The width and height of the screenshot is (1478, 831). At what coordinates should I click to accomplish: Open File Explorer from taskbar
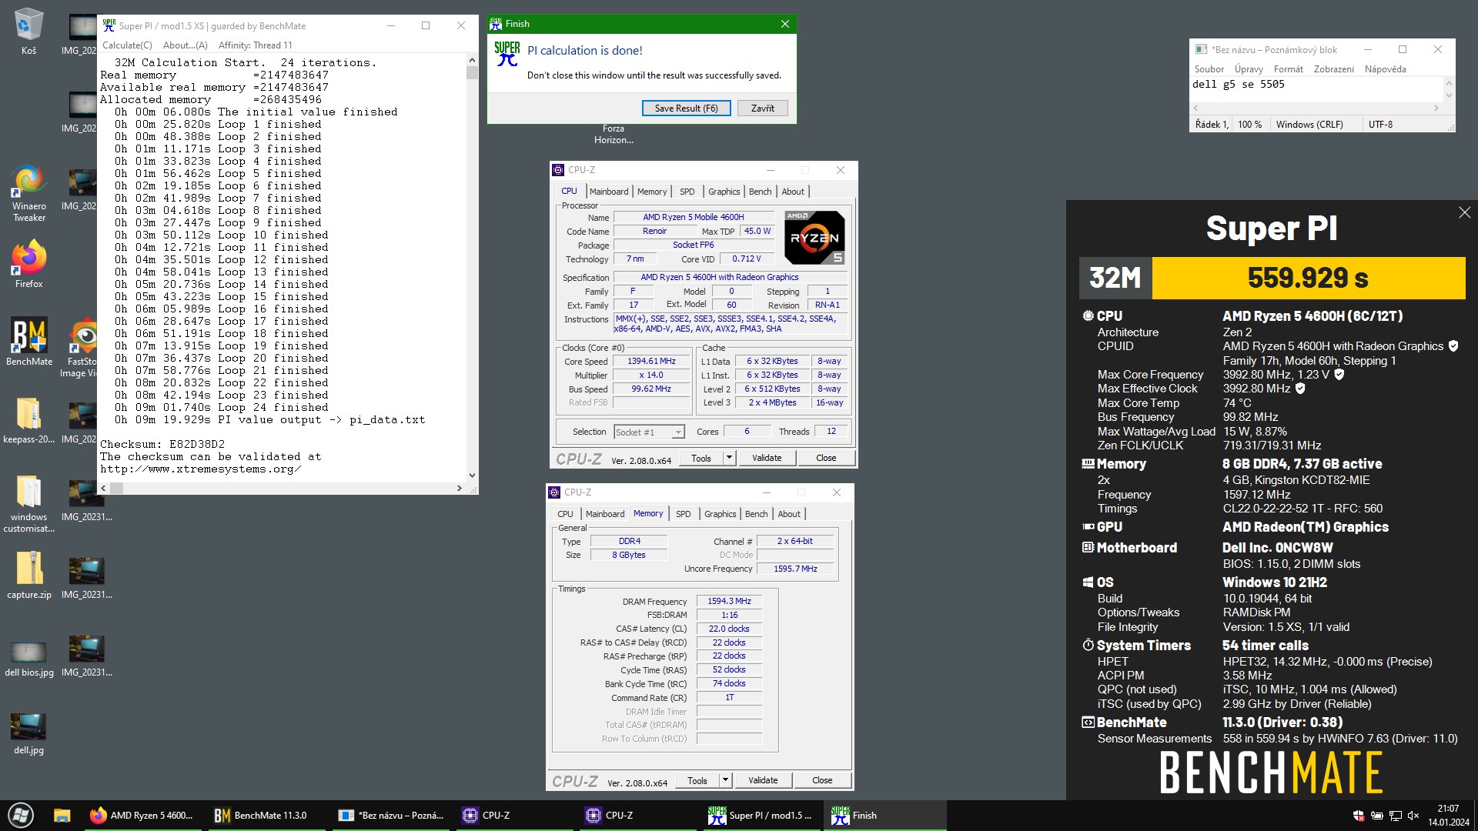[62, 816]
